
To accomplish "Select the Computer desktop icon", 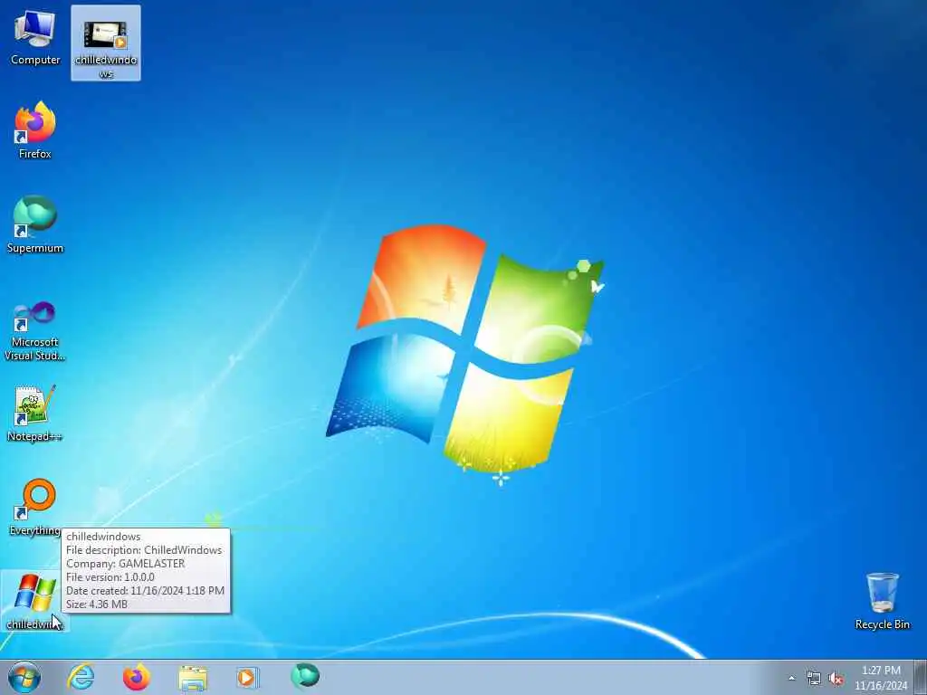I will click(x=35, y=38).
